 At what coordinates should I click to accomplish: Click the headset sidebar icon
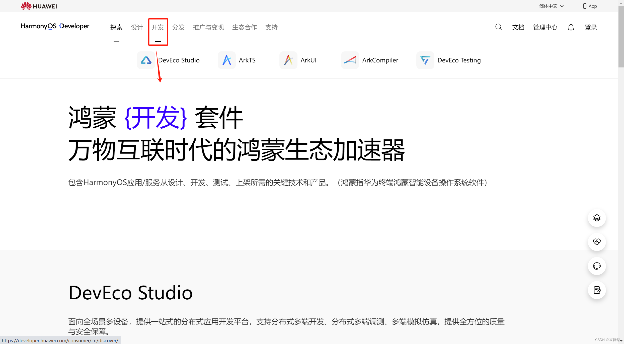pos(597,266)
